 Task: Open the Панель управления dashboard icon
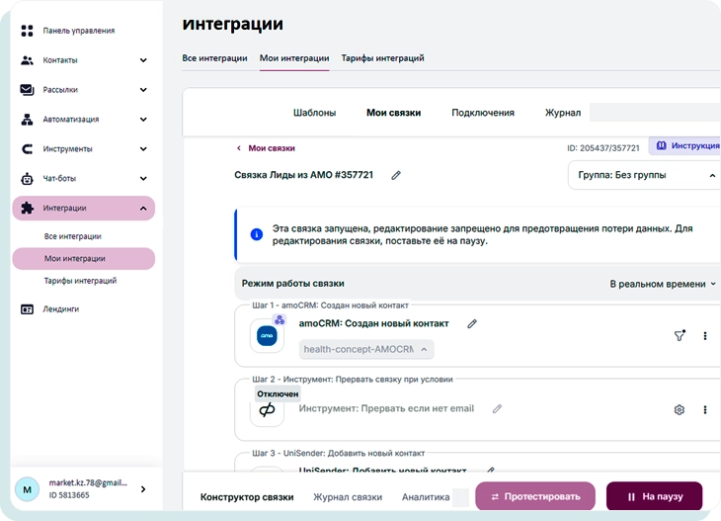point(27,31)
